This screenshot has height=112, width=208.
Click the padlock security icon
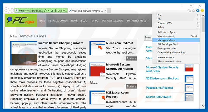(55, 11)
